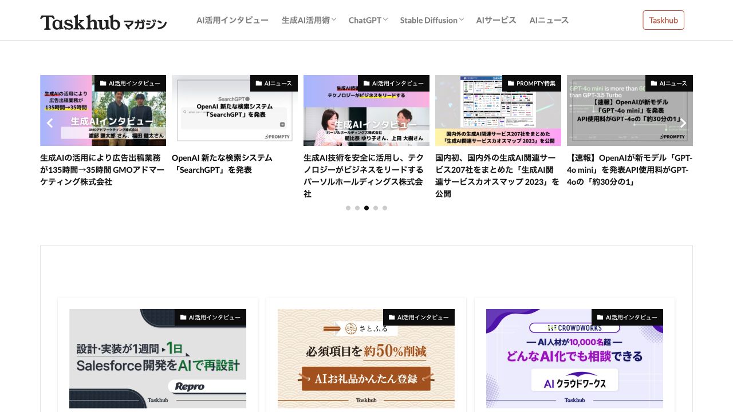Select the first carousel pagination dot
The image size is (733, 412).
(348, 208)
